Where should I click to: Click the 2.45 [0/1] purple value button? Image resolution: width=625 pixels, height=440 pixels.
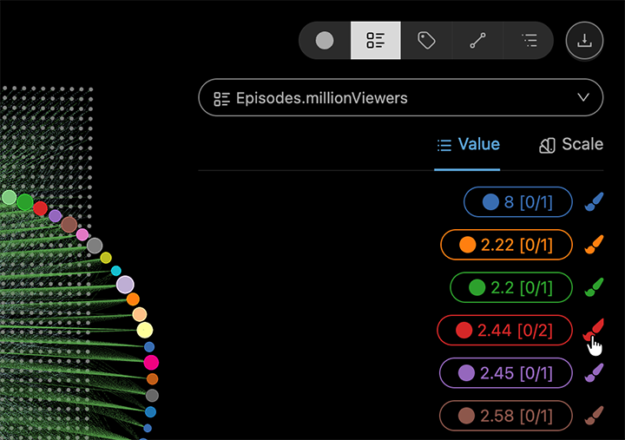506,372
